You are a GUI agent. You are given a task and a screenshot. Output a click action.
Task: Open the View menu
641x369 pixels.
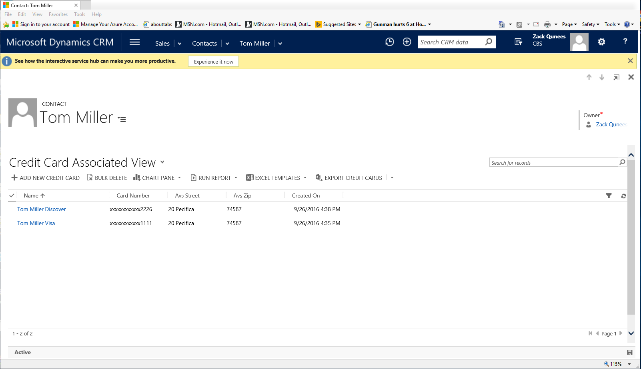[x=37, y=14]
